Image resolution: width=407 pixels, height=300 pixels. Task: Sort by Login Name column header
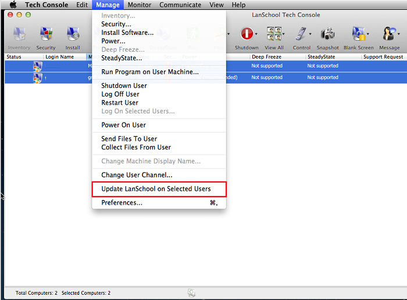pos(65,57)
